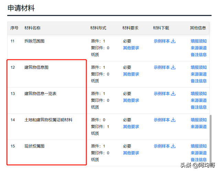The height and width of the screenshot is (173, 220).
Task: Click sequence number 12
Action: click(13, 67)
